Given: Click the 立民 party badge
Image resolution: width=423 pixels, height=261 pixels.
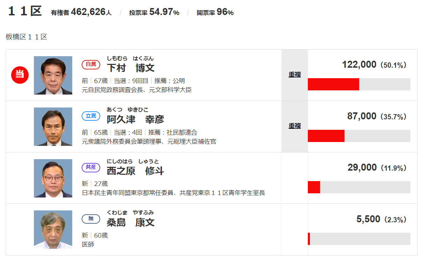Looking at the screenshot, I should [x=91, y=116].
